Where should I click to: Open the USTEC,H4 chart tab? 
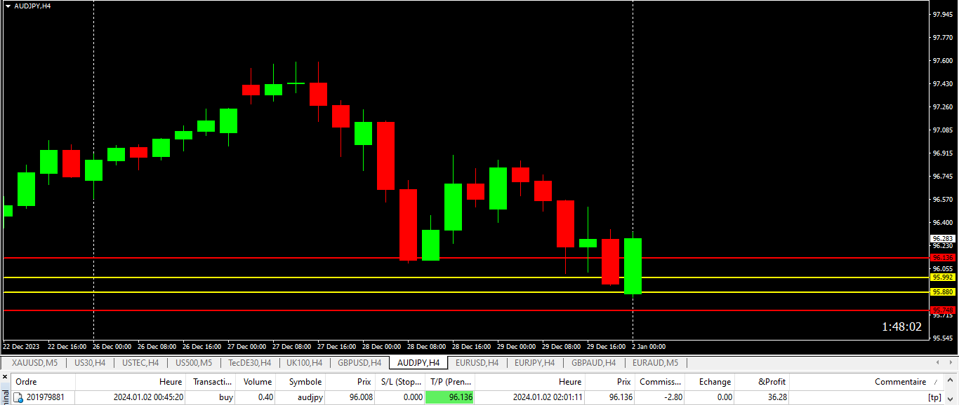point(140,362)
